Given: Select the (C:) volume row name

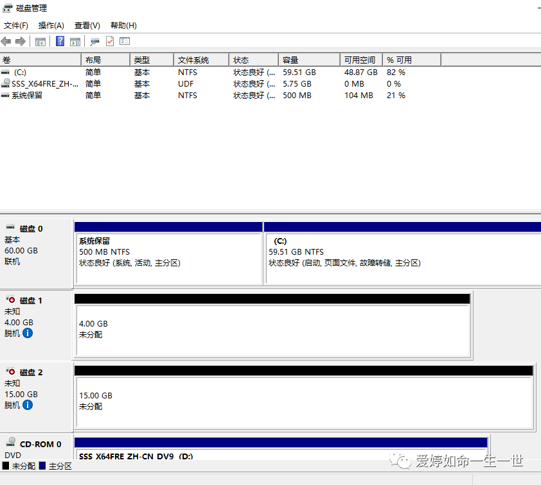Looking at the screenshot, I should [20, 72].
